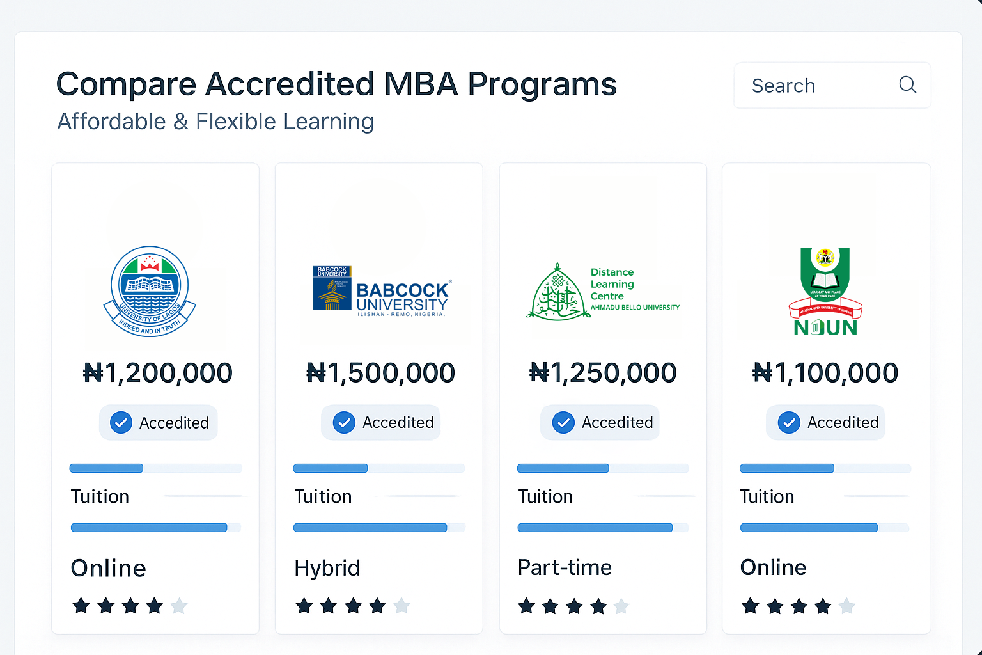Click the Tuition label on the NOUN card
Screen dimensions: 982x655
click(767, 496)
